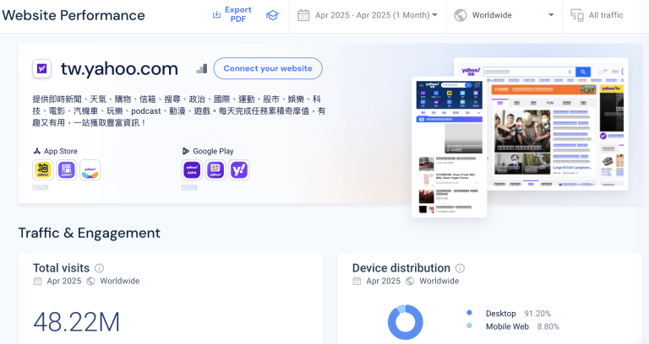
Task: Open the Yahoo Y! Google Play app icon
Action: coord(239,169)
